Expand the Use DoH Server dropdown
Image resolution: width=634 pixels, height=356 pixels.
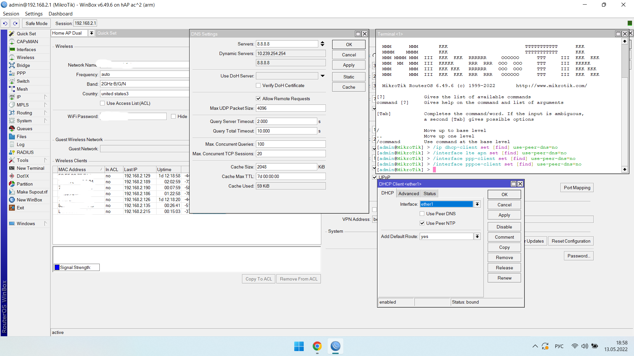click(x=323, y=76)
